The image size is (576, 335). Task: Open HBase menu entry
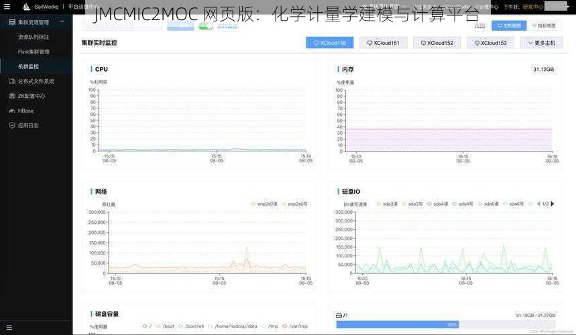point(25,111)
